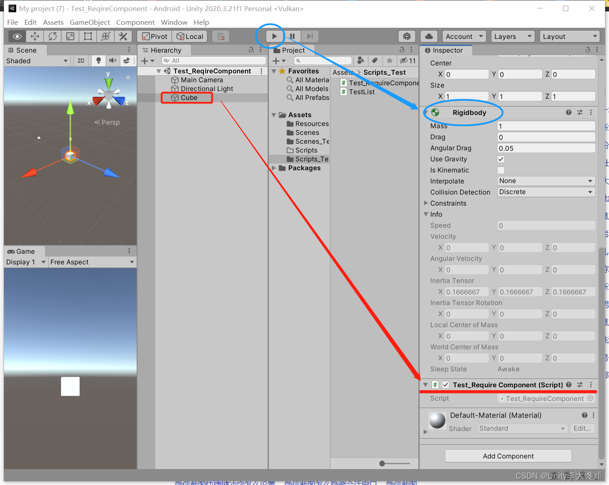
Task: Open the Component menu
Action: pos(135,22)
